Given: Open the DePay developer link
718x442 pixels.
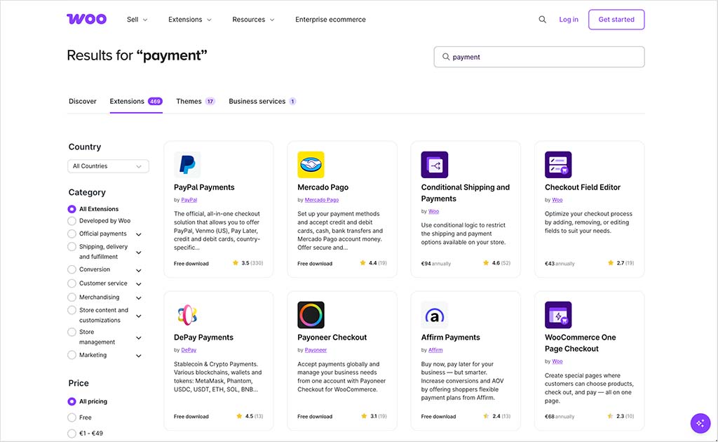Looking at the screenshot, I should point(189,350).
